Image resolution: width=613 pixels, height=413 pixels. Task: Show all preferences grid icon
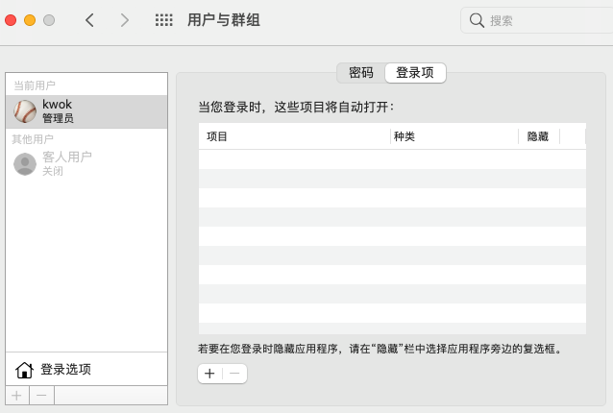pos(164,20)
